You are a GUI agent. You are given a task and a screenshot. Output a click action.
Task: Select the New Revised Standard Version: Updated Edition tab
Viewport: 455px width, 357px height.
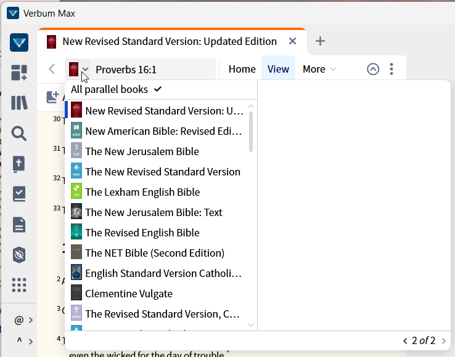170,41
